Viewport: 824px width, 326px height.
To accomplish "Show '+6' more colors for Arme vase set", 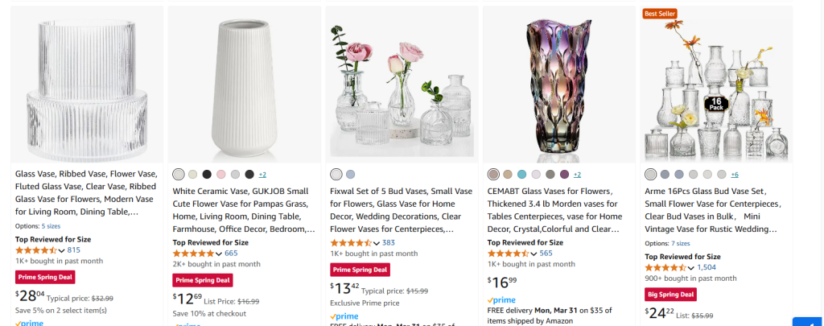I will [734, 175].
